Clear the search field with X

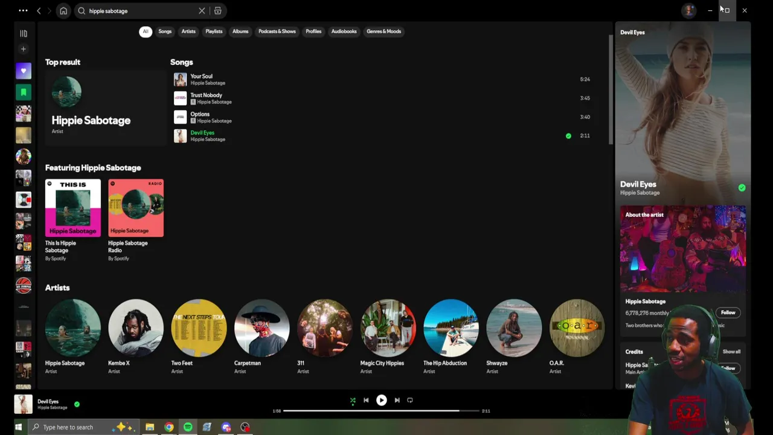pyautogui.click(x=202, y=11)
